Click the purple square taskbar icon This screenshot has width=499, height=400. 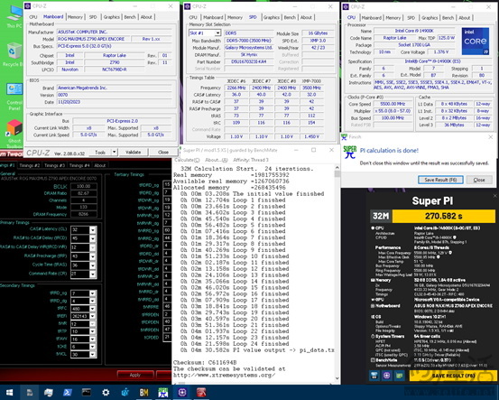[x=182, y=393]
